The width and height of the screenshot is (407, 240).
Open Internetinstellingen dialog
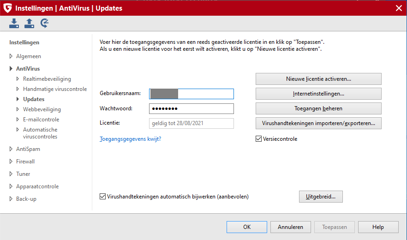pyautogui.click(x=318, y=94)
